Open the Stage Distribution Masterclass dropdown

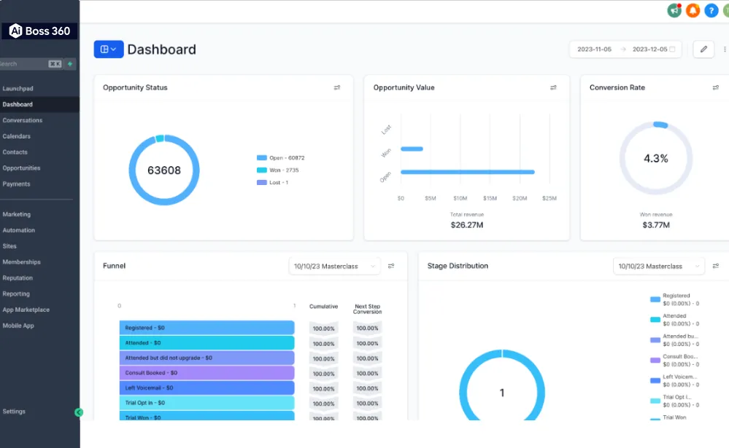tap(657, 266)
